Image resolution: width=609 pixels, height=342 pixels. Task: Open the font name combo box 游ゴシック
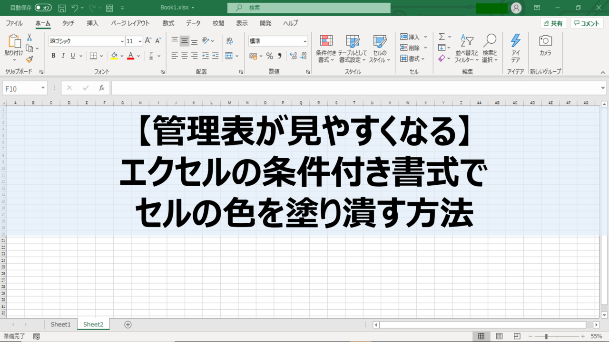click(x=87, y=41)
